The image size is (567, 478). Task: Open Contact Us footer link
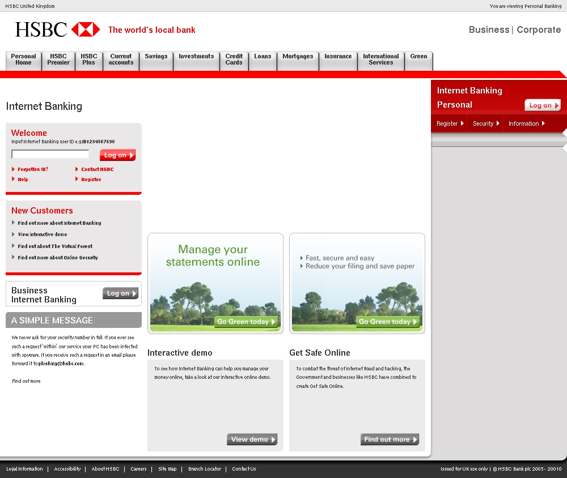(x=244, y=469)
